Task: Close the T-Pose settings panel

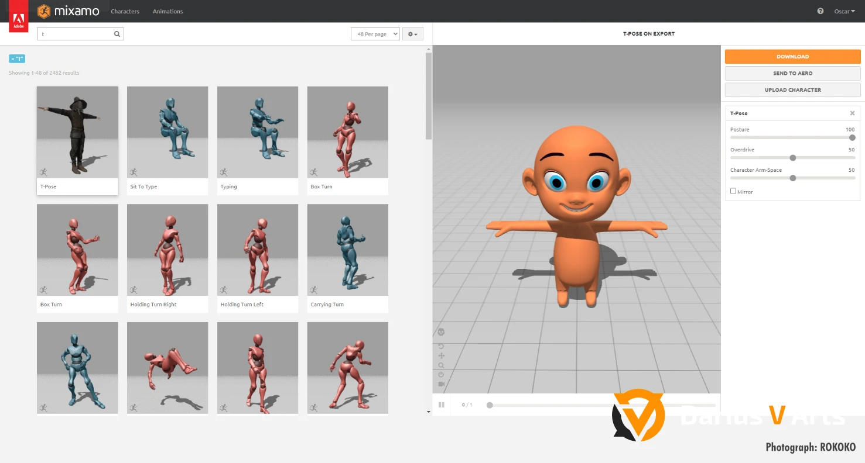Action: click(x=852, y=113)
